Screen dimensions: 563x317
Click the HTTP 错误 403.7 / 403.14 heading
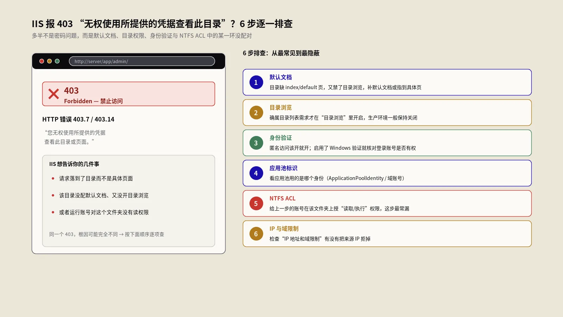78,119
